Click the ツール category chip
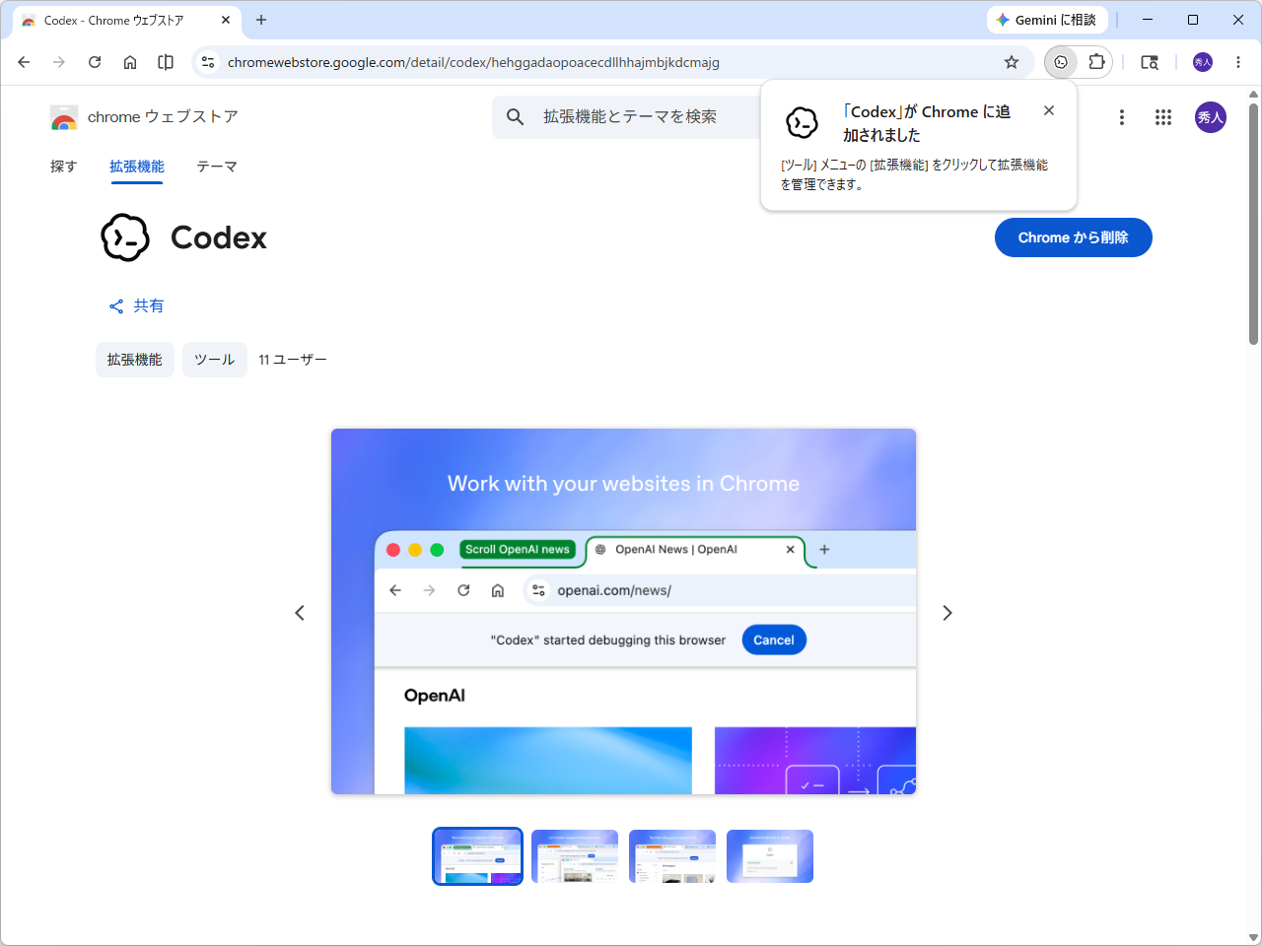The height and width of the screenshot is (946, 1262). 215,360
